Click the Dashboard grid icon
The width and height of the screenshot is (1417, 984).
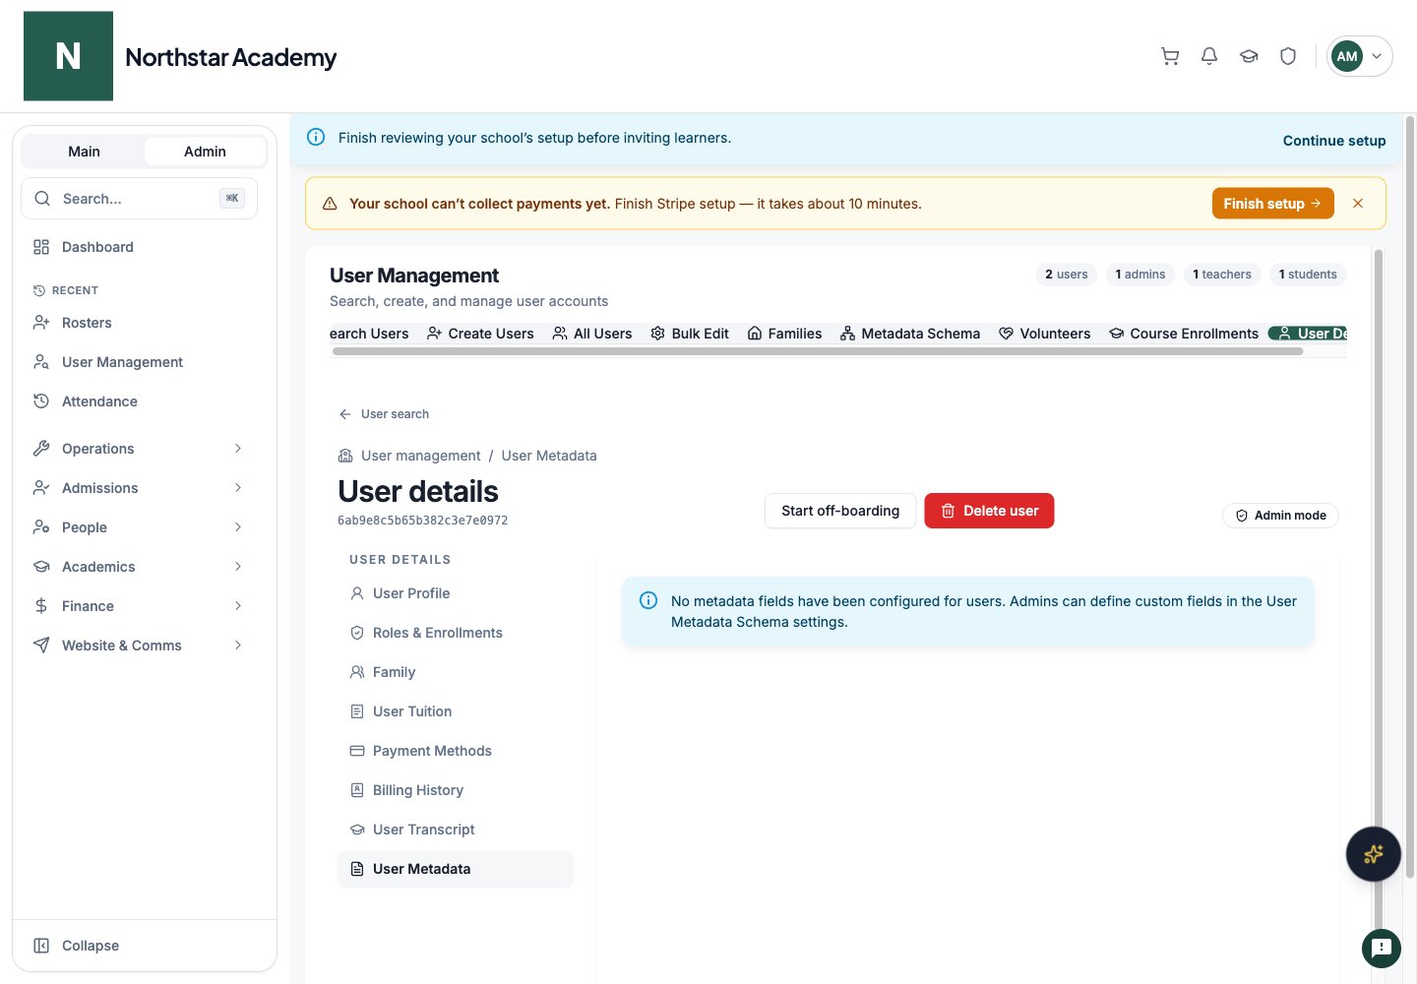[x=41, y=247]
